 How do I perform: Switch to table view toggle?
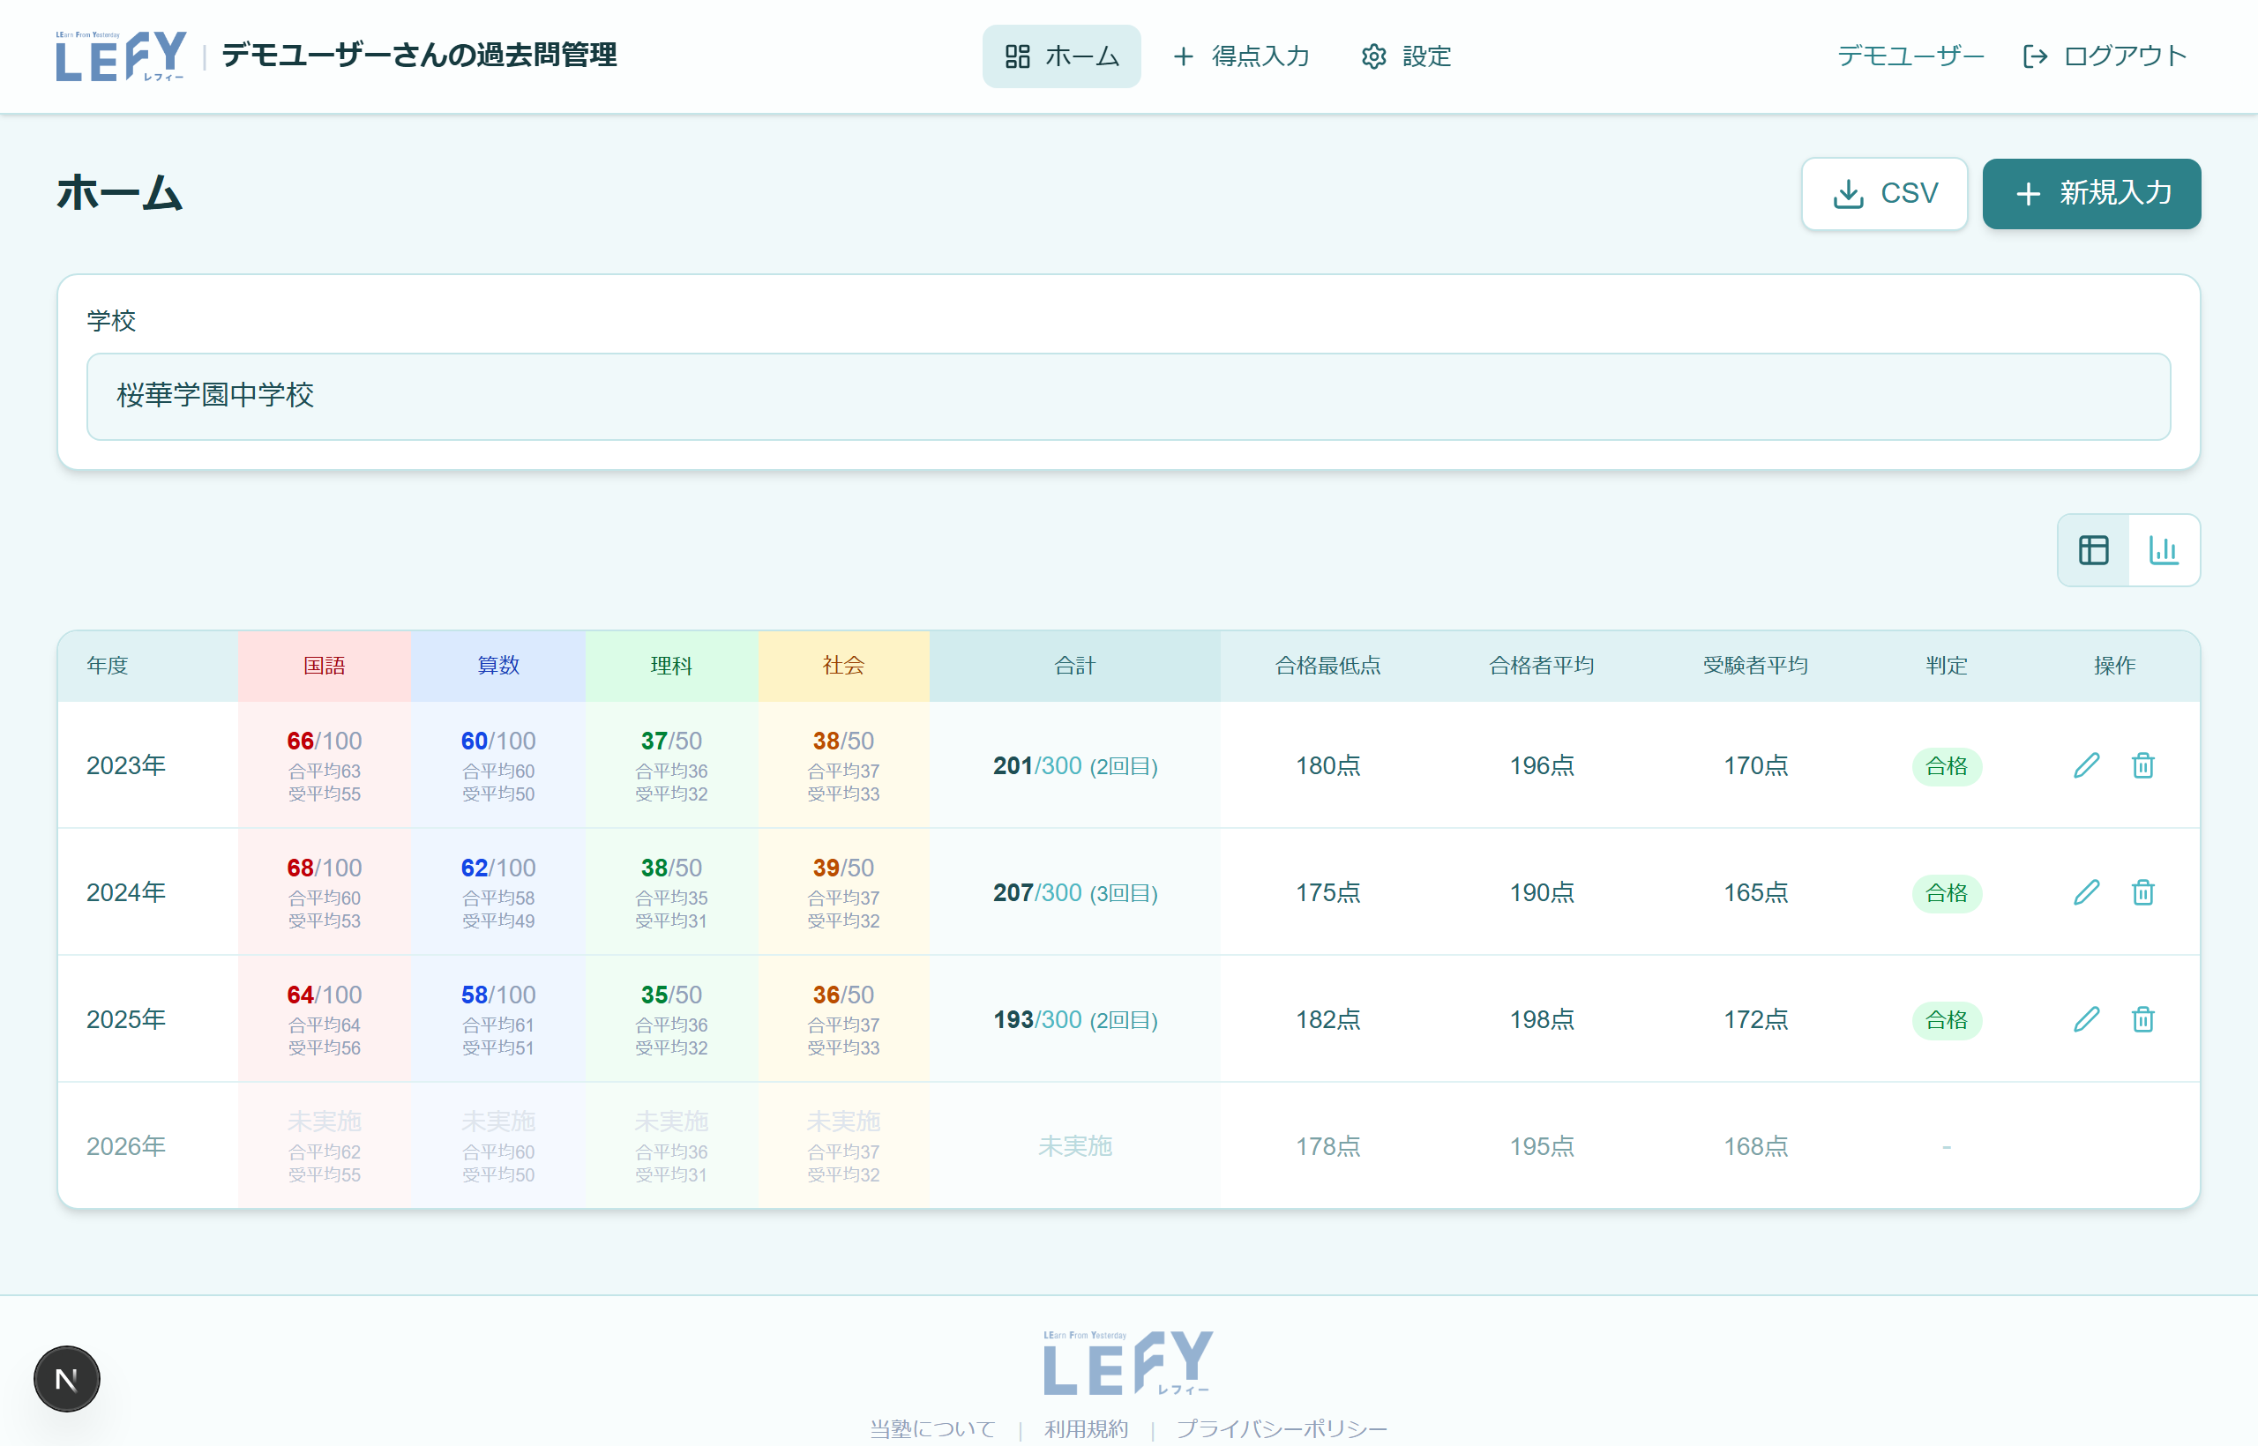[x=2094, y=550]
